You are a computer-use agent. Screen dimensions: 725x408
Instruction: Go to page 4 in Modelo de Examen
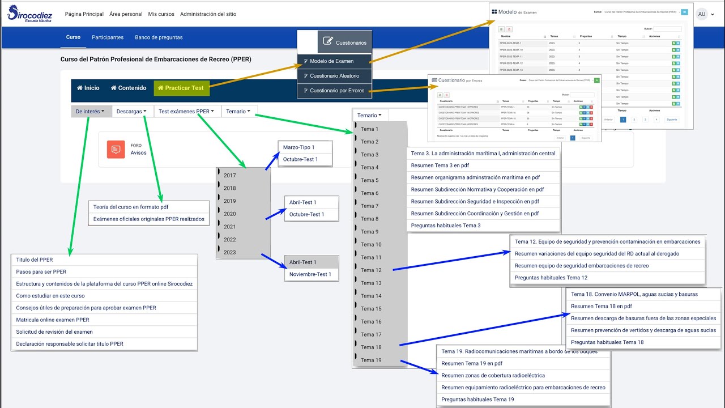pos(656,120)
